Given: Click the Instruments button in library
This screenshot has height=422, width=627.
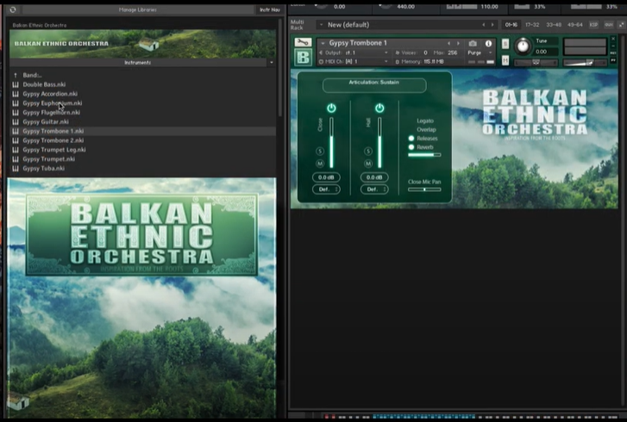Looking at the screenshot, I should tap(137, 62).
